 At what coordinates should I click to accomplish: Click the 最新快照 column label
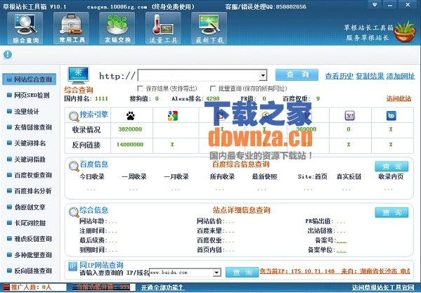[264, 176]
